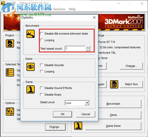The image size is (148, 137).
Task: Click the Change button in display settings panel
Action: 131,66
